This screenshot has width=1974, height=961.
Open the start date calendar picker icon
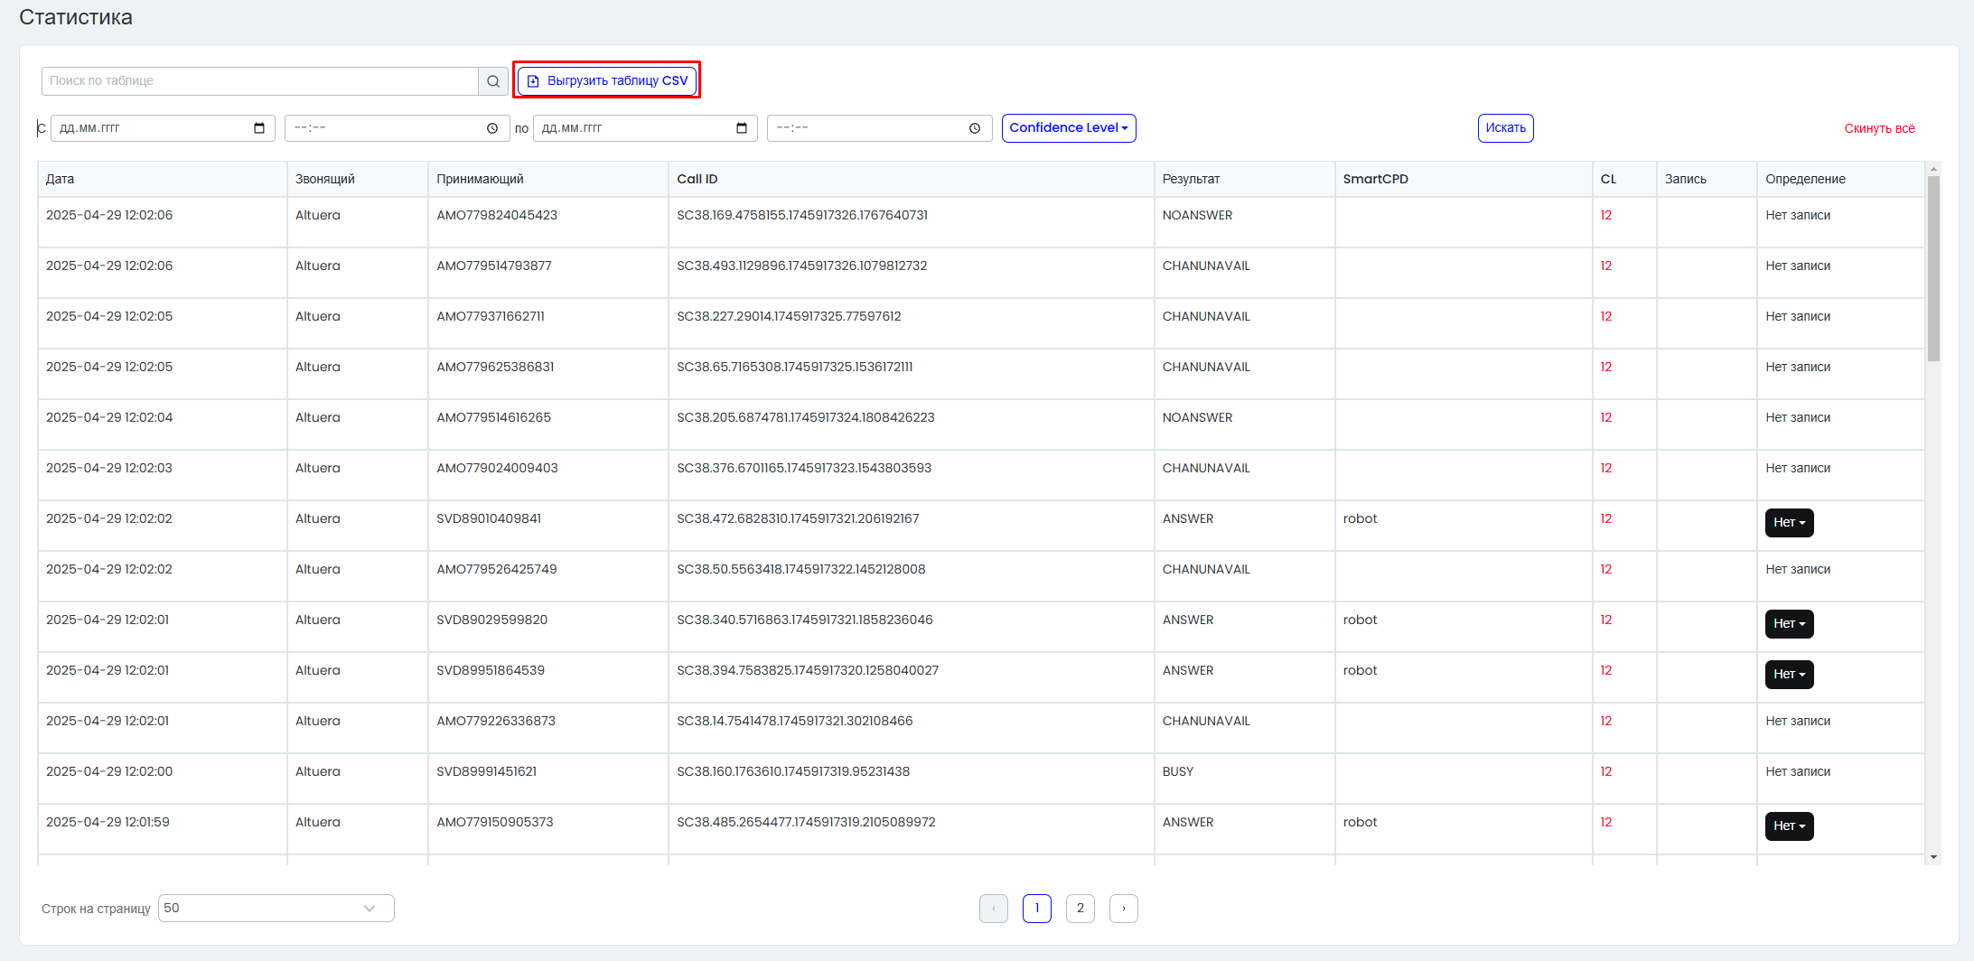tap(259, 128)
